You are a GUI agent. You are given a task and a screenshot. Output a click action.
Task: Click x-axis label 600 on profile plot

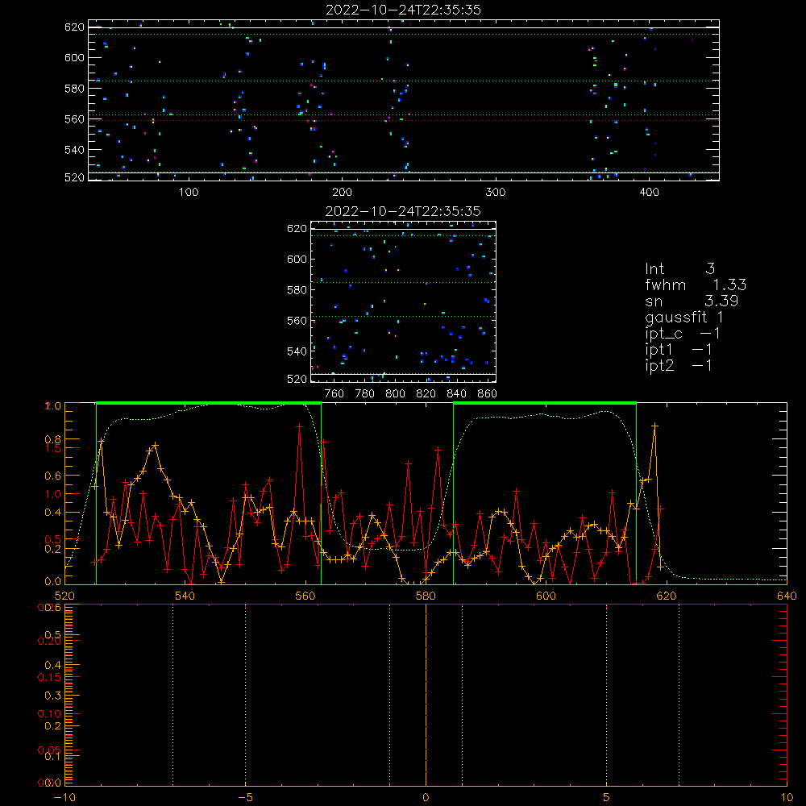[546, 596]
